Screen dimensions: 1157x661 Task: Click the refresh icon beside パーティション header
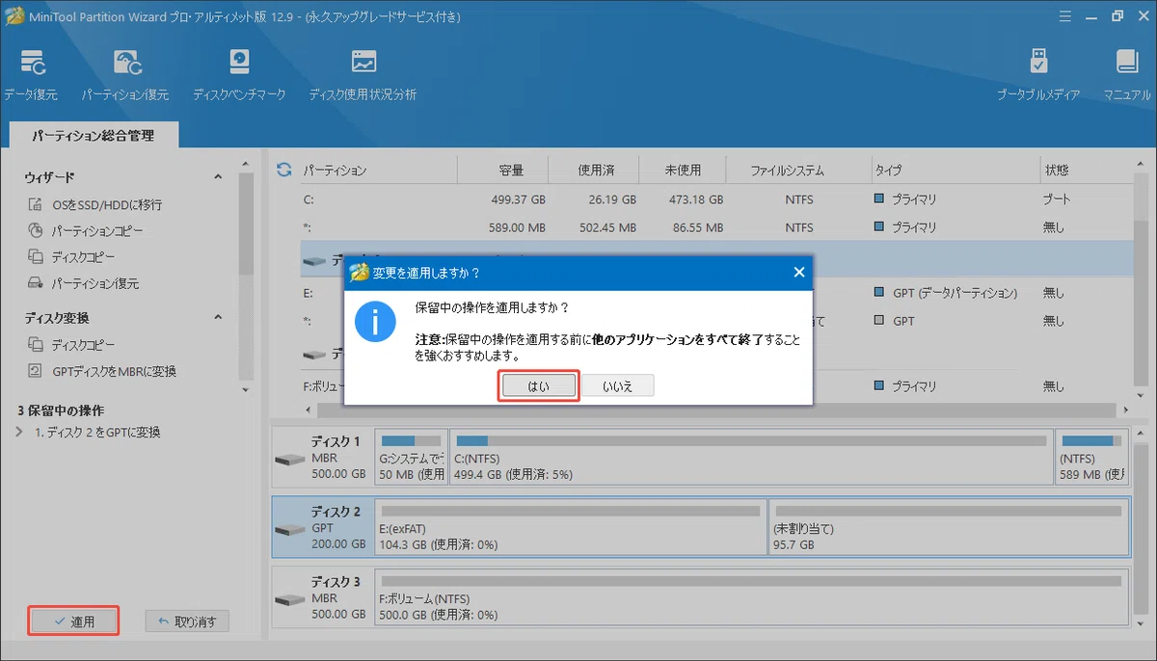[x=283, y=170]
